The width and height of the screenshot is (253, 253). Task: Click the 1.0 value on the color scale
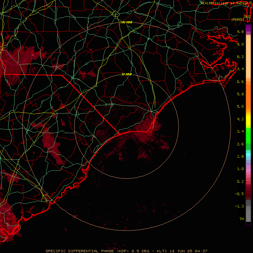[240, 169]
